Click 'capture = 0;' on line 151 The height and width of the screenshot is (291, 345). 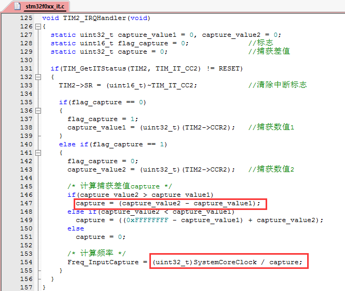click(100, 237)
